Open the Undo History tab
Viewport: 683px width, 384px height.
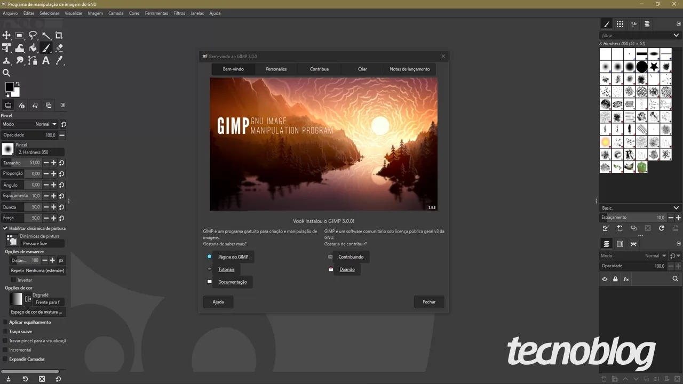(35, 106)
